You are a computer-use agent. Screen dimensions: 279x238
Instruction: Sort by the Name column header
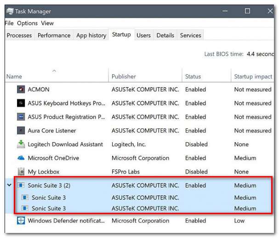coord(14,77)
